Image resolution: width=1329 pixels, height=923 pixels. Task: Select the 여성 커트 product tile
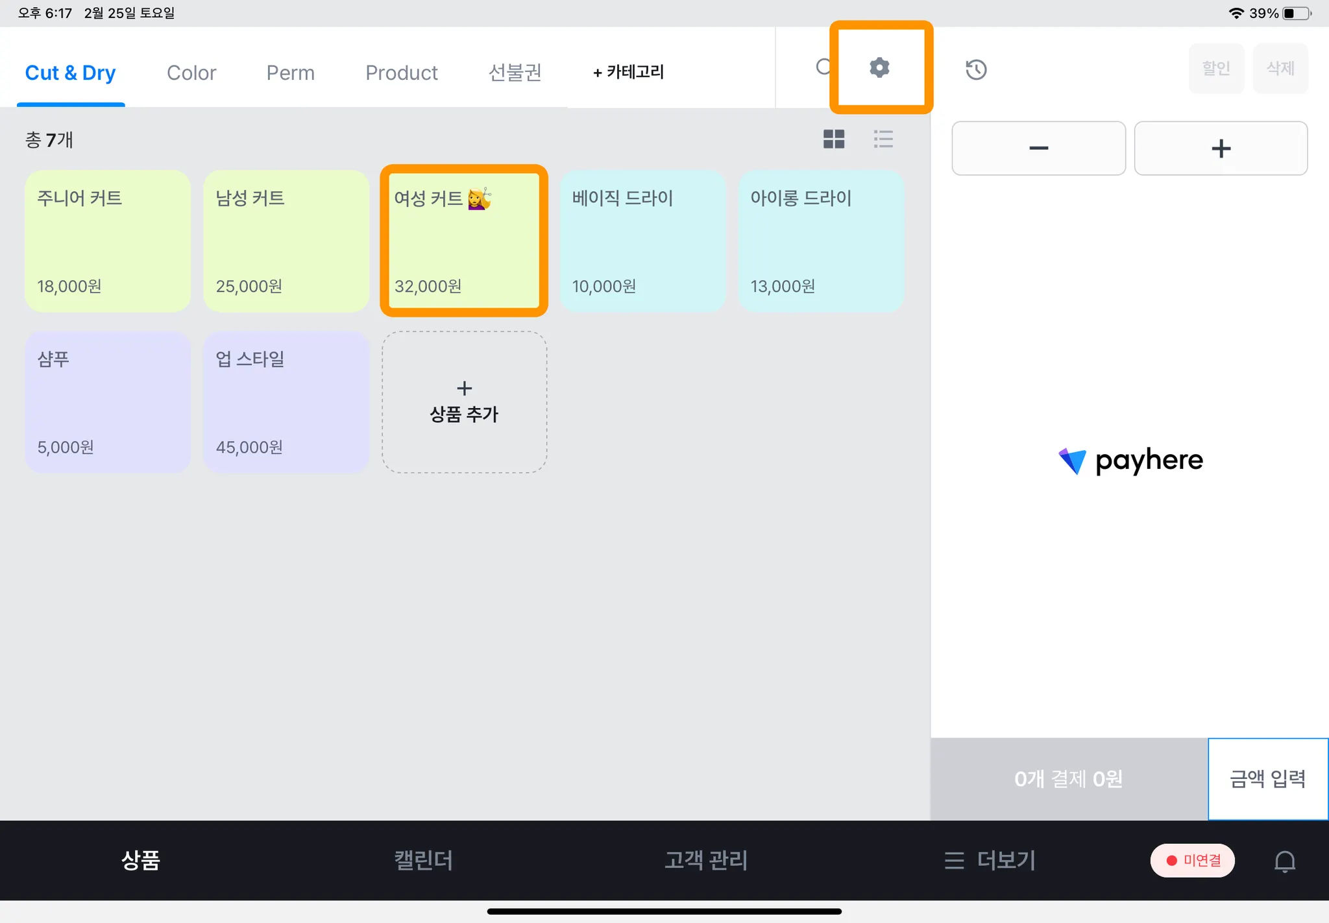[x=463, y=241]
